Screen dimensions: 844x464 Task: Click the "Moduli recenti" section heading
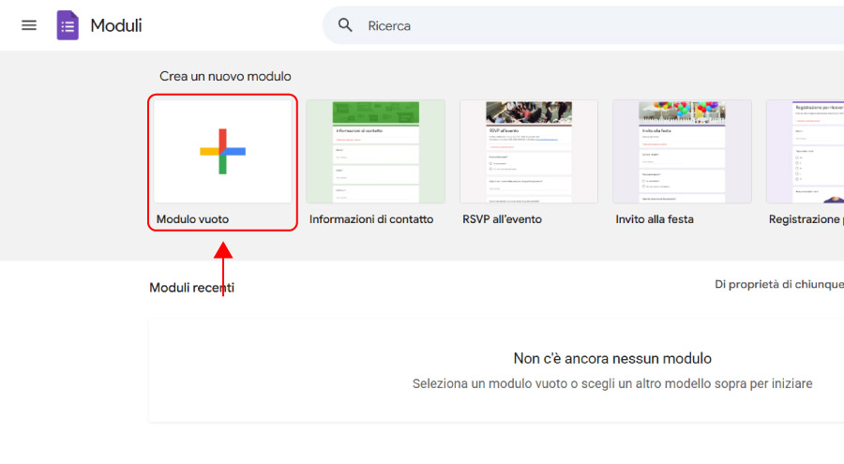click(192, 288)
